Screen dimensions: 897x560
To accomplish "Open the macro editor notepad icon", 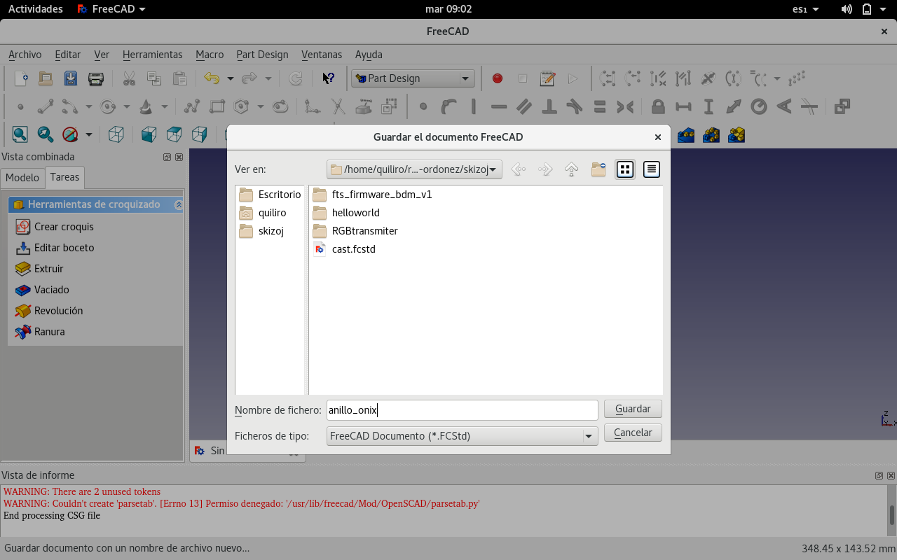I will 548,78.
